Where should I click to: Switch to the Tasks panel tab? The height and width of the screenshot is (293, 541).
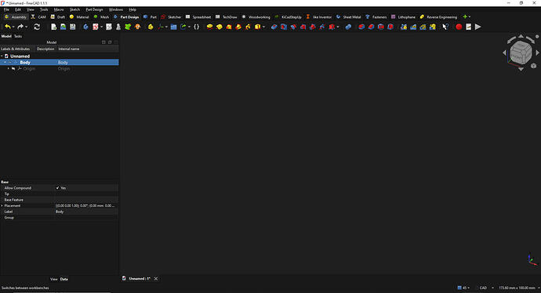point(18,36)
